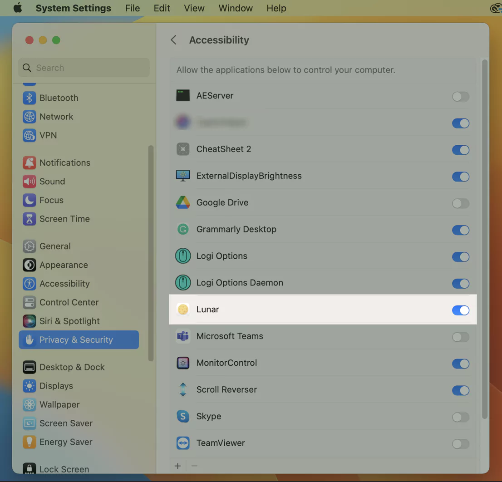Click the menu bar status icon at right
Viewport: 502px width, 482px height.
point(496,8)
